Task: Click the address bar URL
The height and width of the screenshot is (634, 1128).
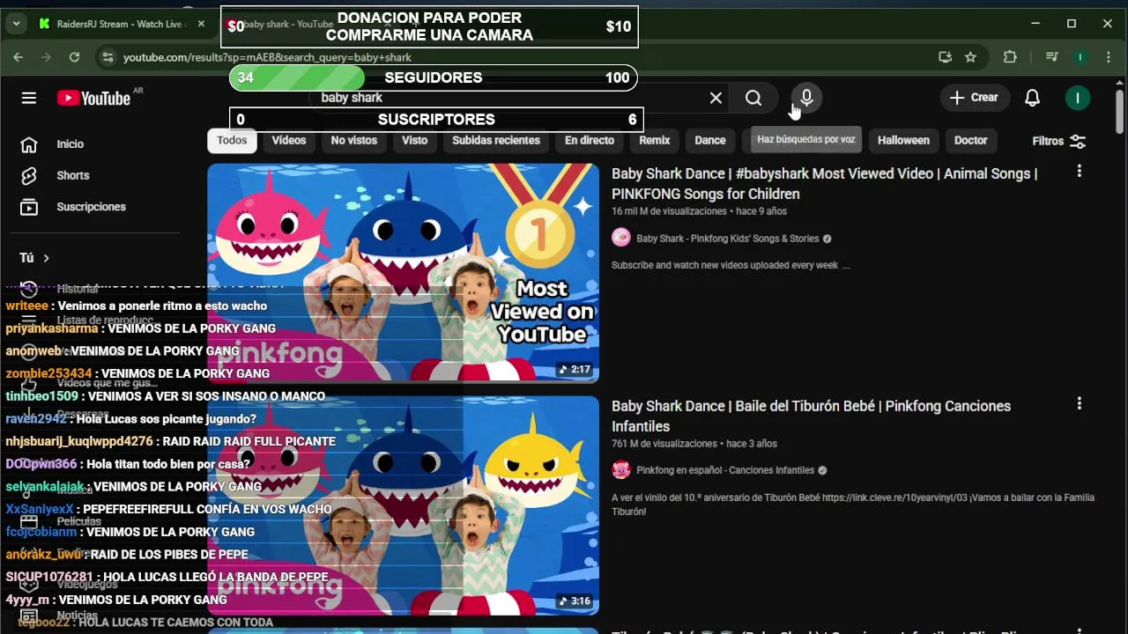Action: 267,57
